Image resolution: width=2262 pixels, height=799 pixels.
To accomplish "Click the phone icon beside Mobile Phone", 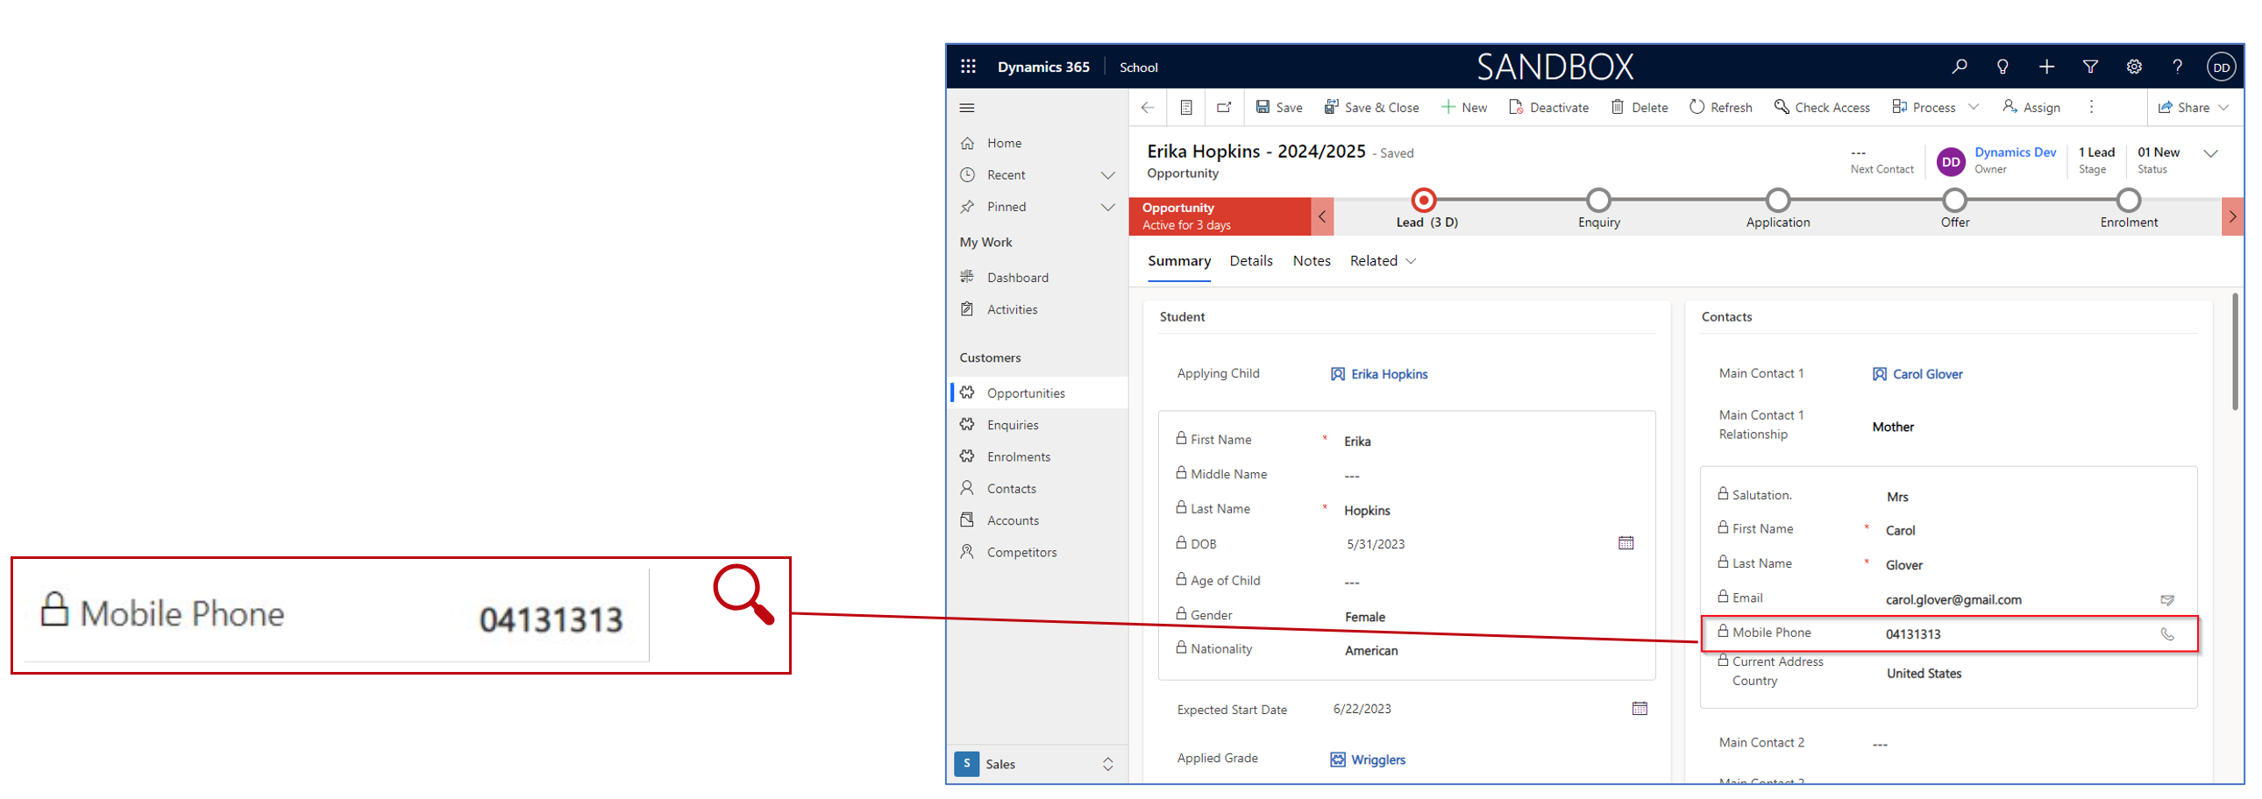I will point(2167,634).
